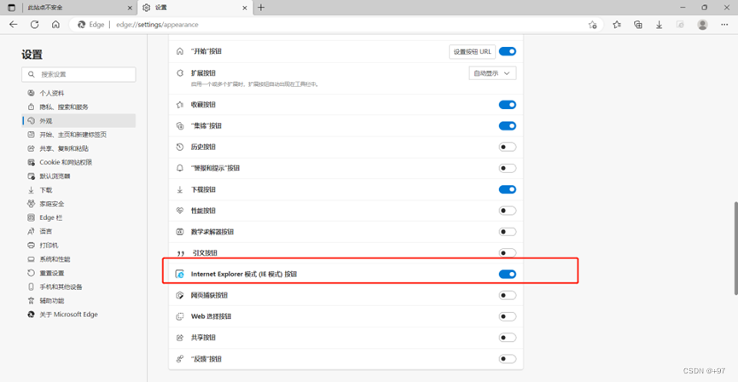Screen dimensions: 738x382
Task: Enable the 历史按钮 toggle
Action: tap(508, 147)
